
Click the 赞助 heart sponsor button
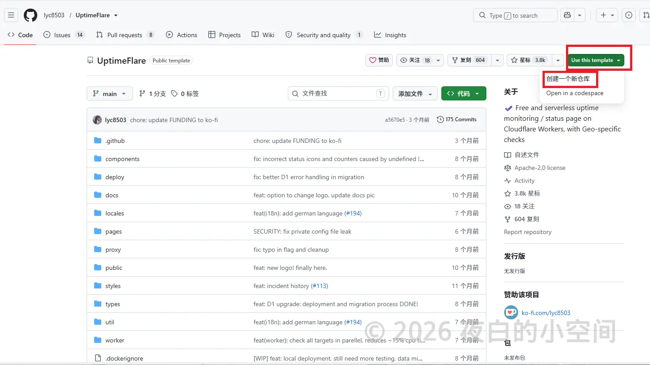[379, 60]
